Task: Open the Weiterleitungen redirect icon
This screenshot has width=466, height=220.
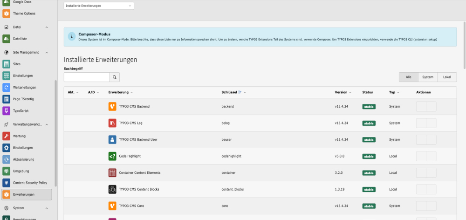Action: tap(6, 88)
